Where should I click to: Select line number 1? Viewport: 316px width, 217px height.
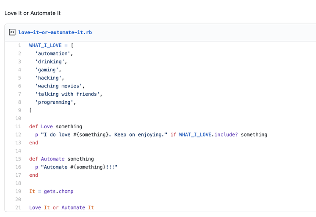pos(19,45)
